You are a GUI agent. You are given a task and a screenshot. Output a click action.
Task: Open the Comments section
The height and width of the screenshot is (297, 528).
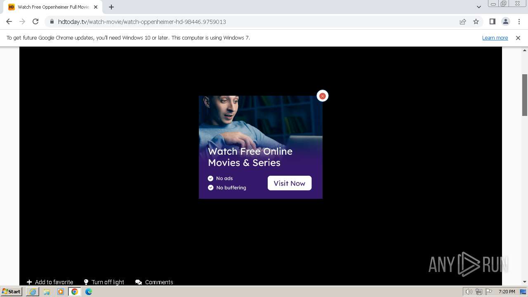154,282
